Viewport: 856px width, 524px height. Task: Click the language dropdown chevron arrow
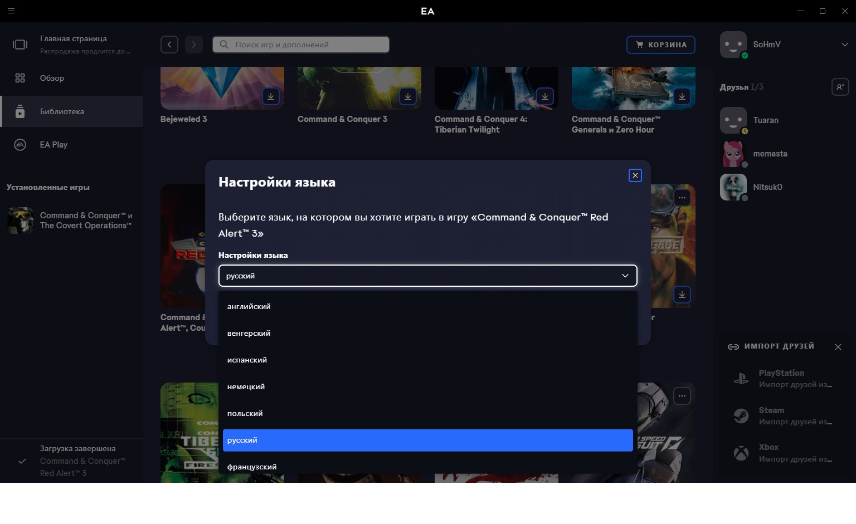point(625,276)
